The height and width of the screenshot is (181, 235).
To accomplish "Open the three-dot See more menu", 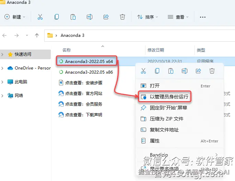I will click(x=203, y=17).
